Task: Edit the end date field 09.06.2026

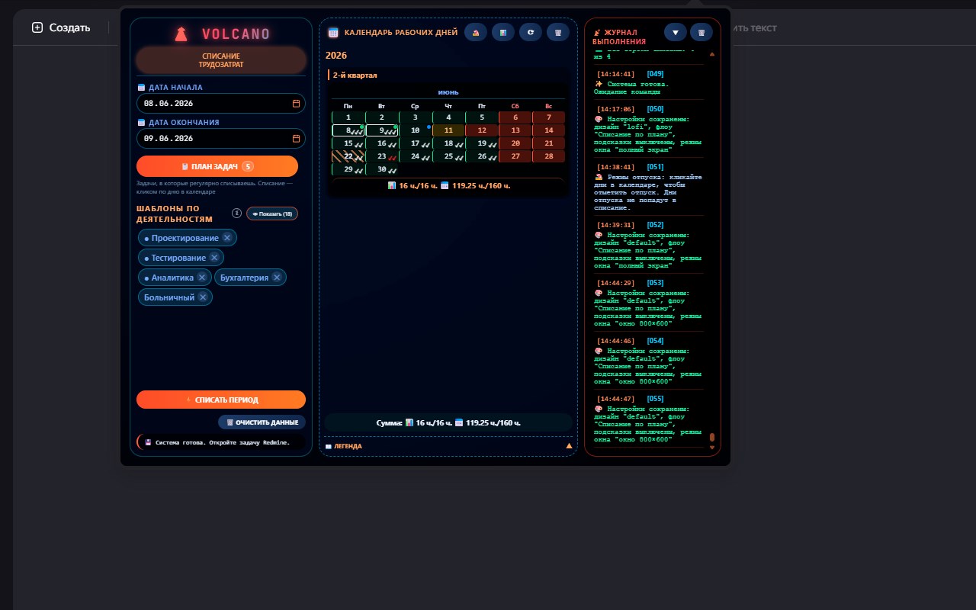Action: point(221,138)
